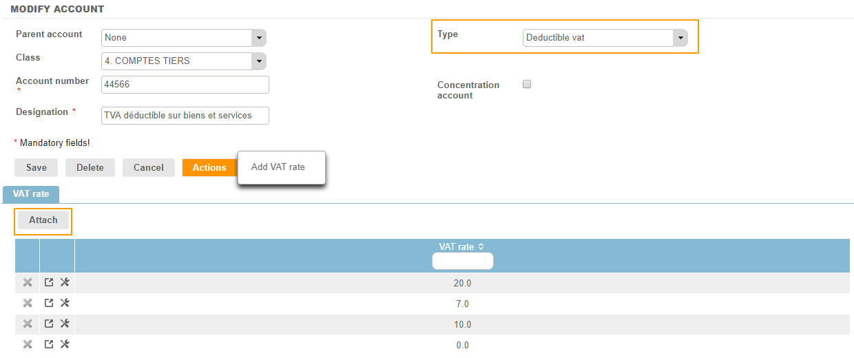
Task: Select the Add VAT rate menu entry
Action: coord(278,167)
